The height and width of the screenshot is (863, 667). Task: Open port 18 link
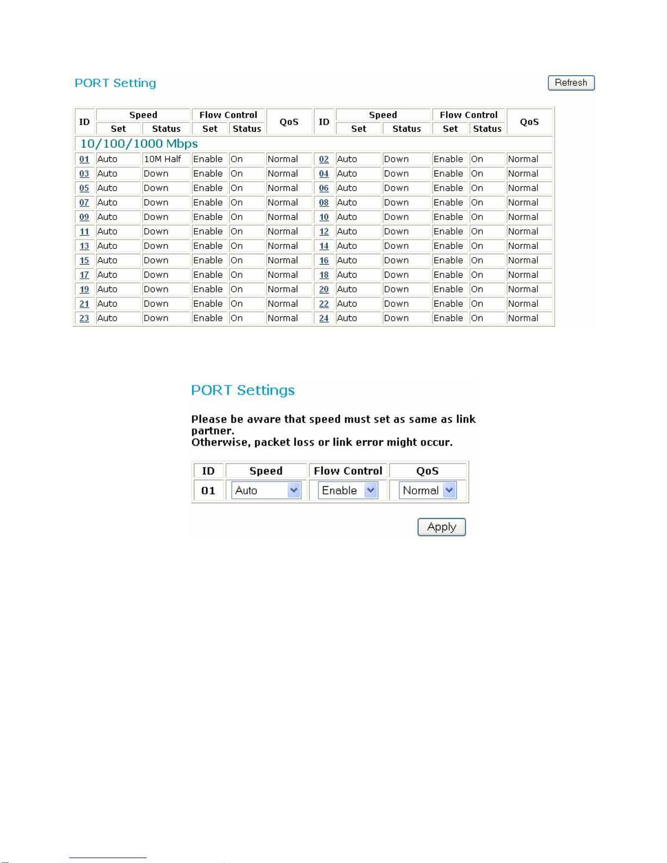coord(324,275)
